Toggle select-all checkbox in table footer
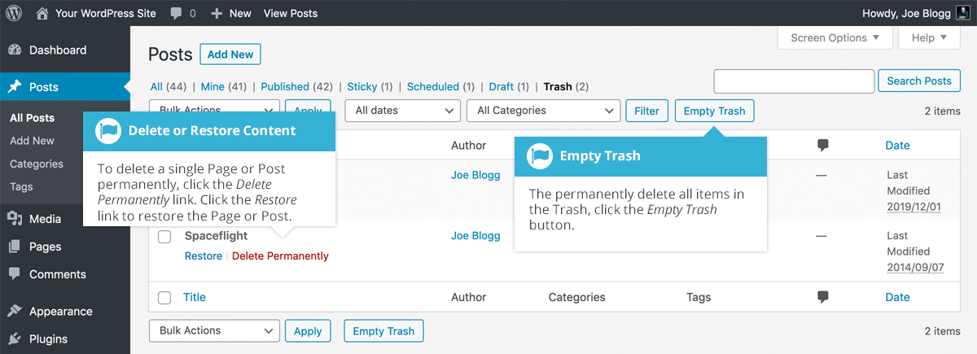The height and width of the screenshot is (354, 977). (164, 298)
